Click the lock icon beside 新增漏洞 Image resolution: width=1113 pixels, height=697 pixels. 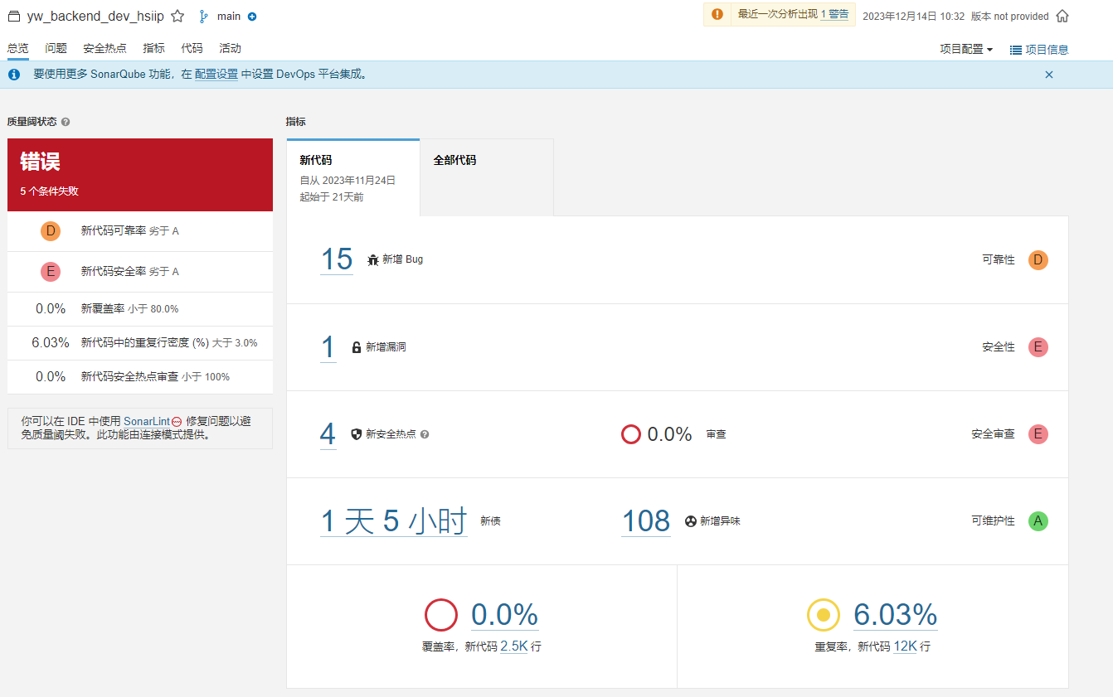pyautogui.click(x=357, y=347)
